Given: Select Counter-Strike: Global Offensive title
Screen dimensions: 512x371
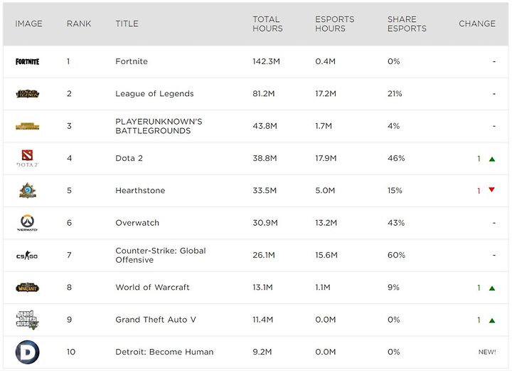Looking at the screenshot, I should [x=161, y=256].
